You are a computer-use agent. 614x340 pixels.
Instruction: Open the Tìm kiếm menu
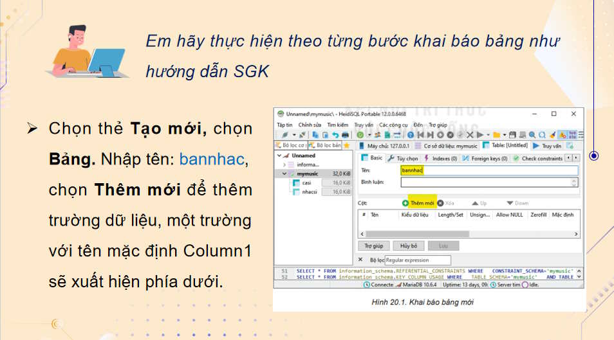337,125
